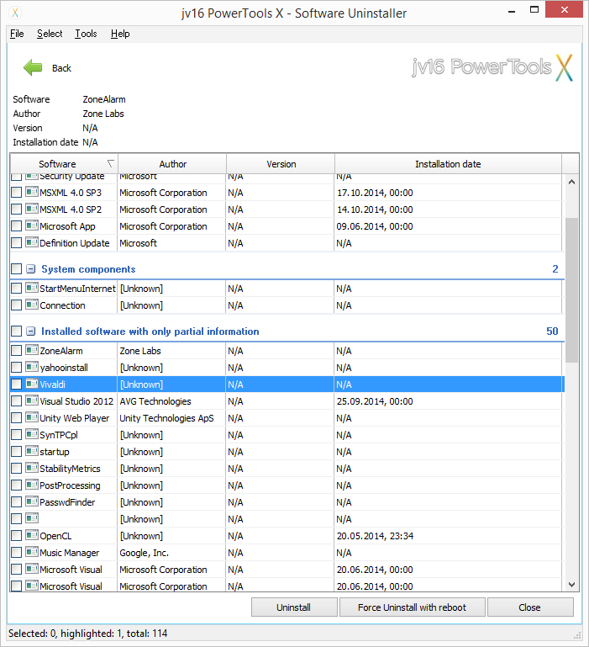Click the StartMenuInternet entry icon
Viewport: 589px width, 647px height.
32,289
